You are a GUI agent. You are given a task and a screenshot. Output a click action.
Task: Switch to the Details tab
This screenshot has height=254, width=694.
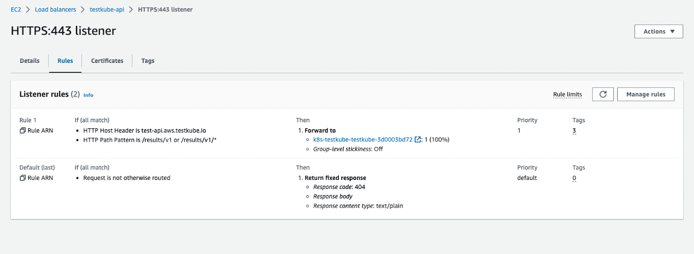[x=29, y=61]
